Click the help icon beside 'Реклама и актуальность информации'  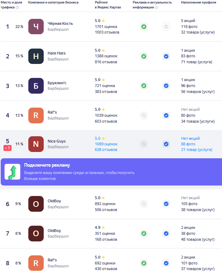(x=156, y=7)
